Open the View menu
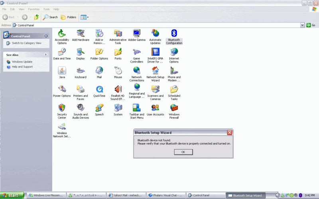Screen dimensions: 319x199 [22, 9]
